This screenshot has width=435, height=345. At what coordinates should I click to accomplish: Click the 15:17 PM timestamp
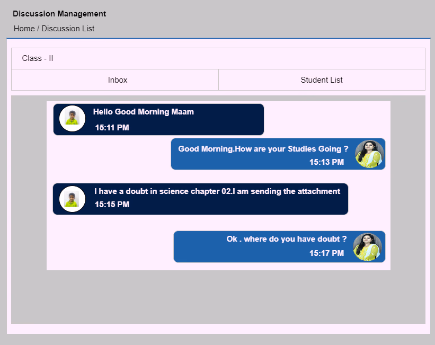326,253
